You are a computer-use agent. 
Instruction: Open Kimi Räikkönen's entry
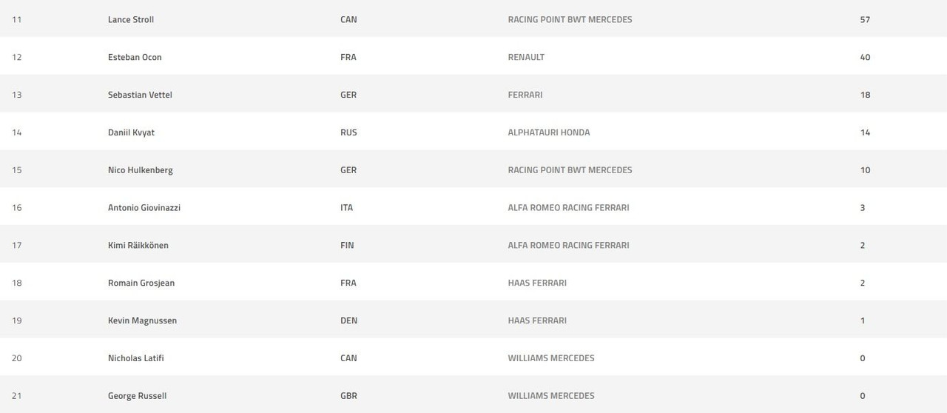tap(138, 245)
